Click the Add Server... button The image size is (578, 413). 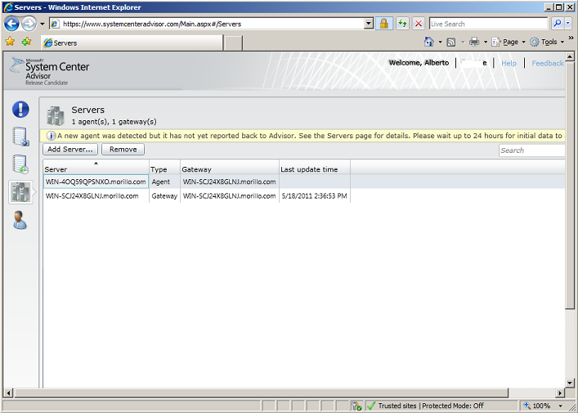coord(70,150)
